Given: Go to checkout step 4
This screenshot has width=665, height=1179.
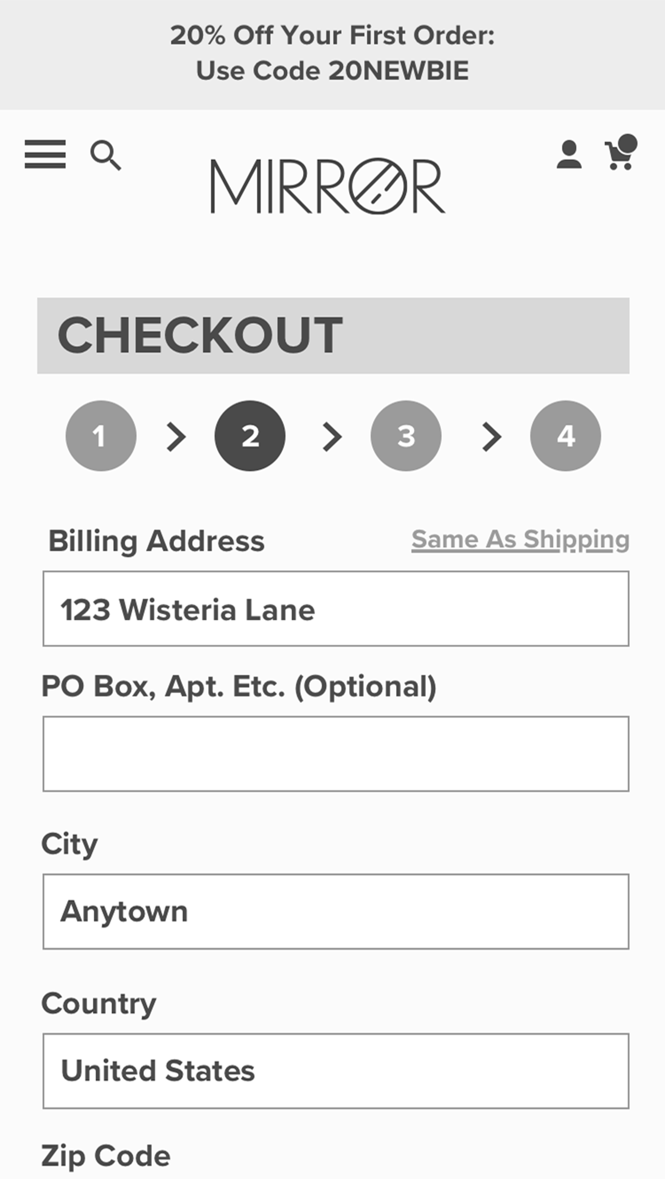Looking at the screenshot, I should click(x=565, y=436).
